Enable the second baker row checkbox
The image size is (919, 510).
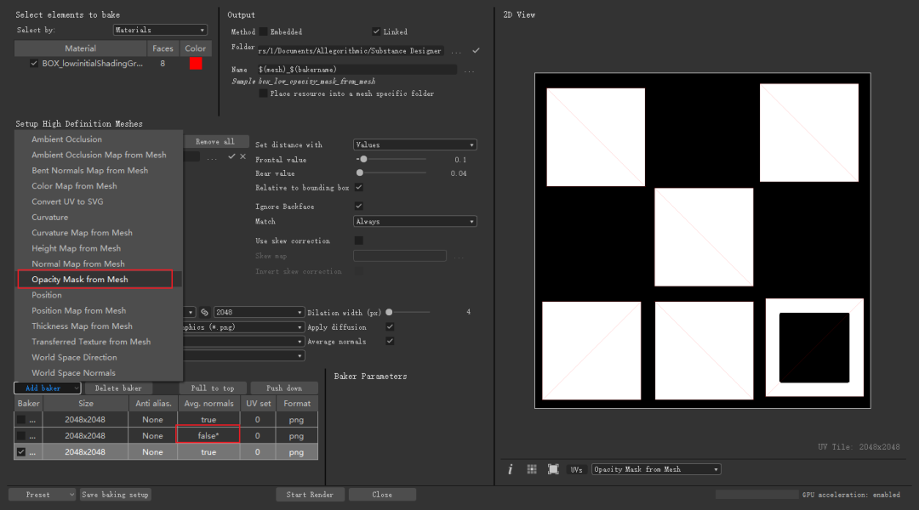click(21, 436)
